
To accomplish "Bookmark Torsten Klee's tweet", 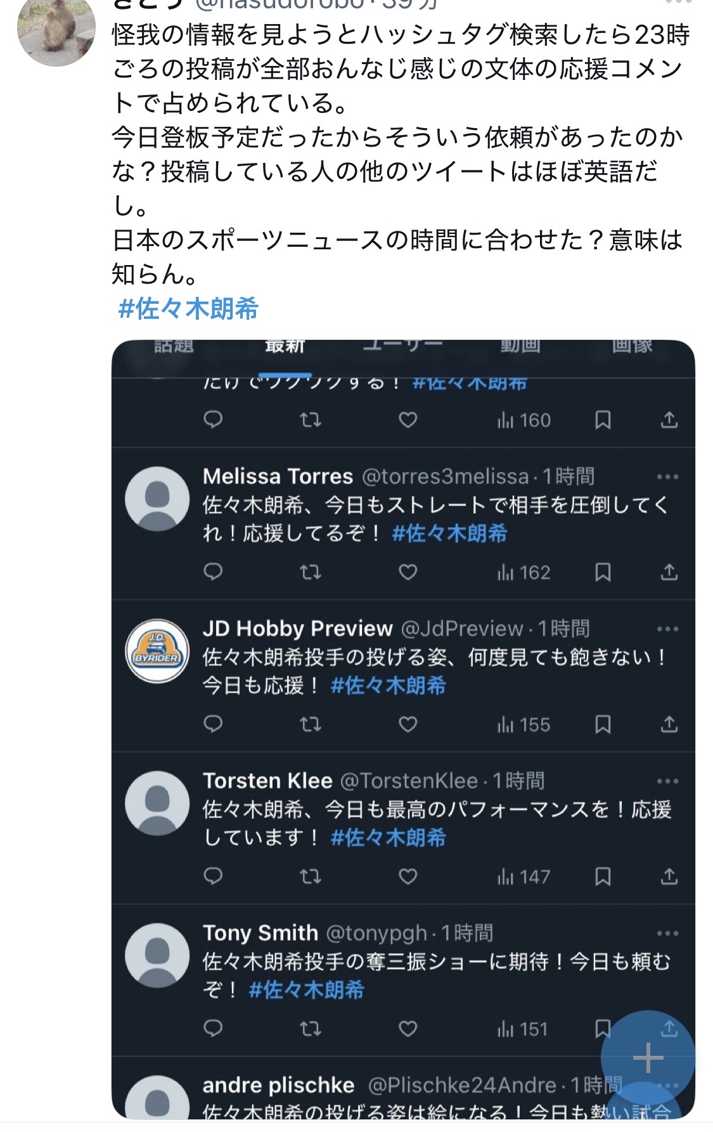I will coord(603,876).
